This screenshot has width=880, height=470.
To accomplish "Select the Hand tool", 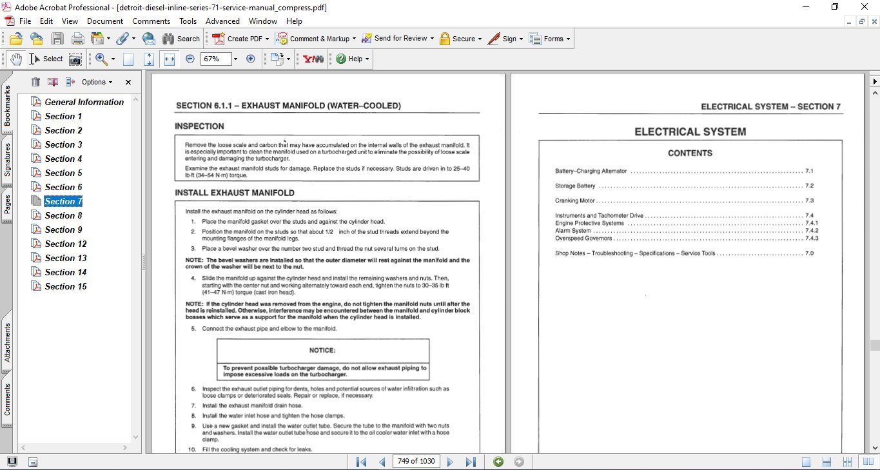I will click(x=15, y=59).
